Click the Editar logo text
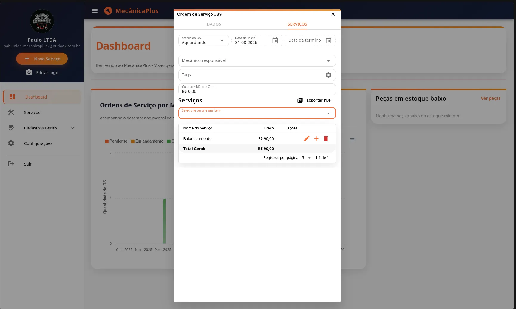 pos(47,73)
